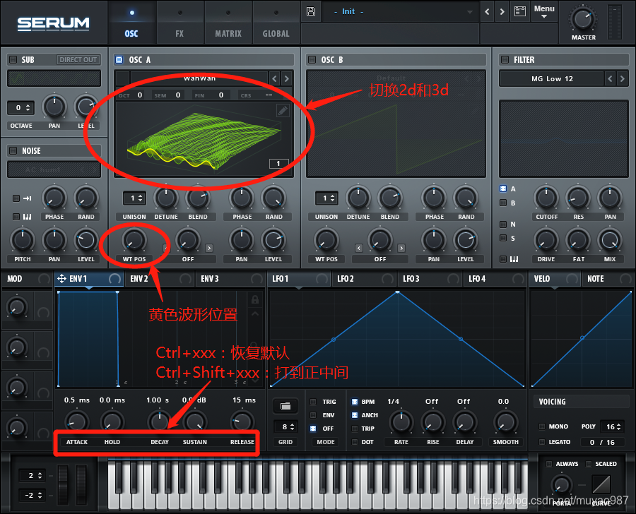
Task: Enable Legato checkbox
Action: pos(542,442)
